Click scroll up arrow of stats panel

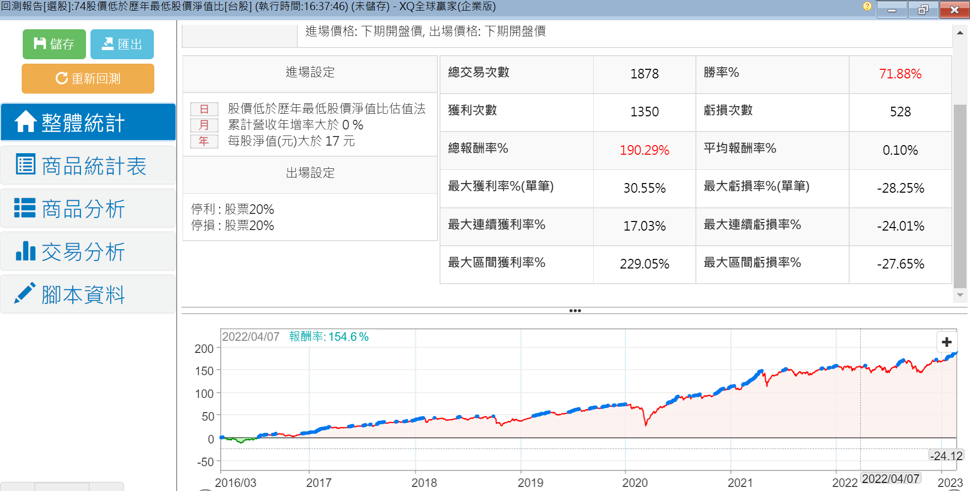959,33
